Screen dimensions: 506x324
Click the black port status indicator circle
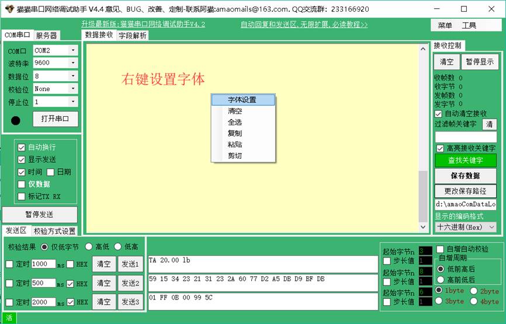point(16,121)
